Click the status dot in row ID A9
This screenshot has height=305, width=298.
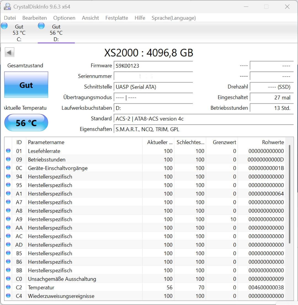[x=8, y=219]
